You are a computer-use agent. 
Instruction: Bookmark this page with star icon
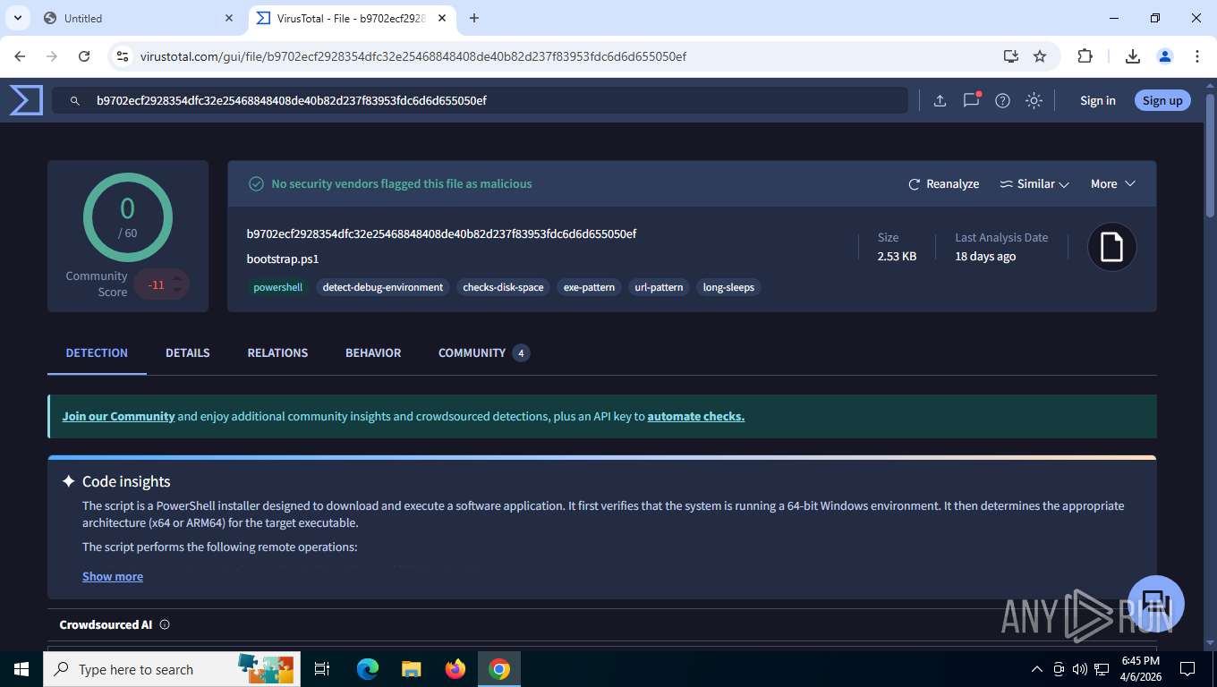(1040, 56)
